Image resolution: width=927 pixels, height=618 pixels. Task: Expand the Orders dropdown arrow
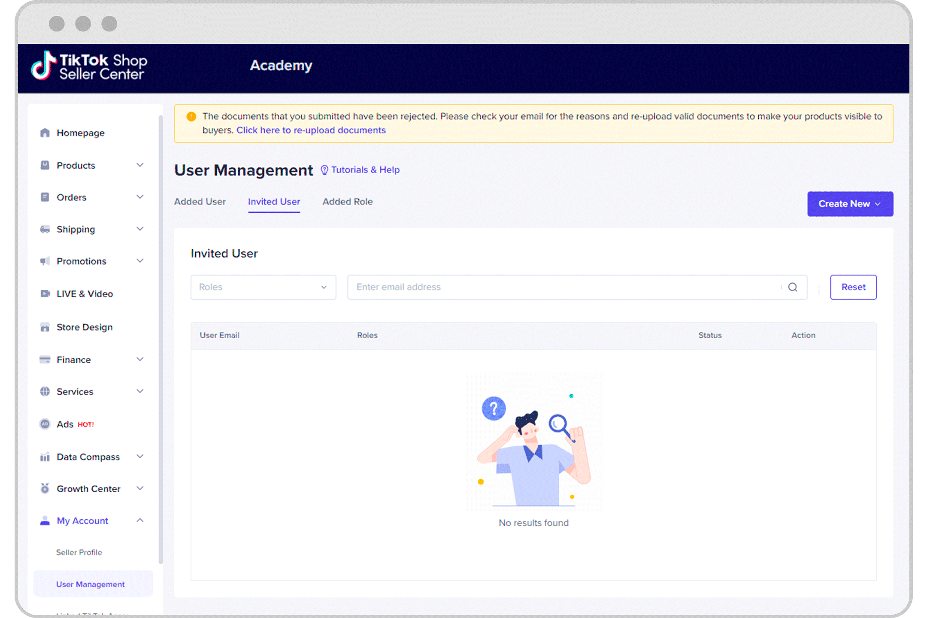141,197
